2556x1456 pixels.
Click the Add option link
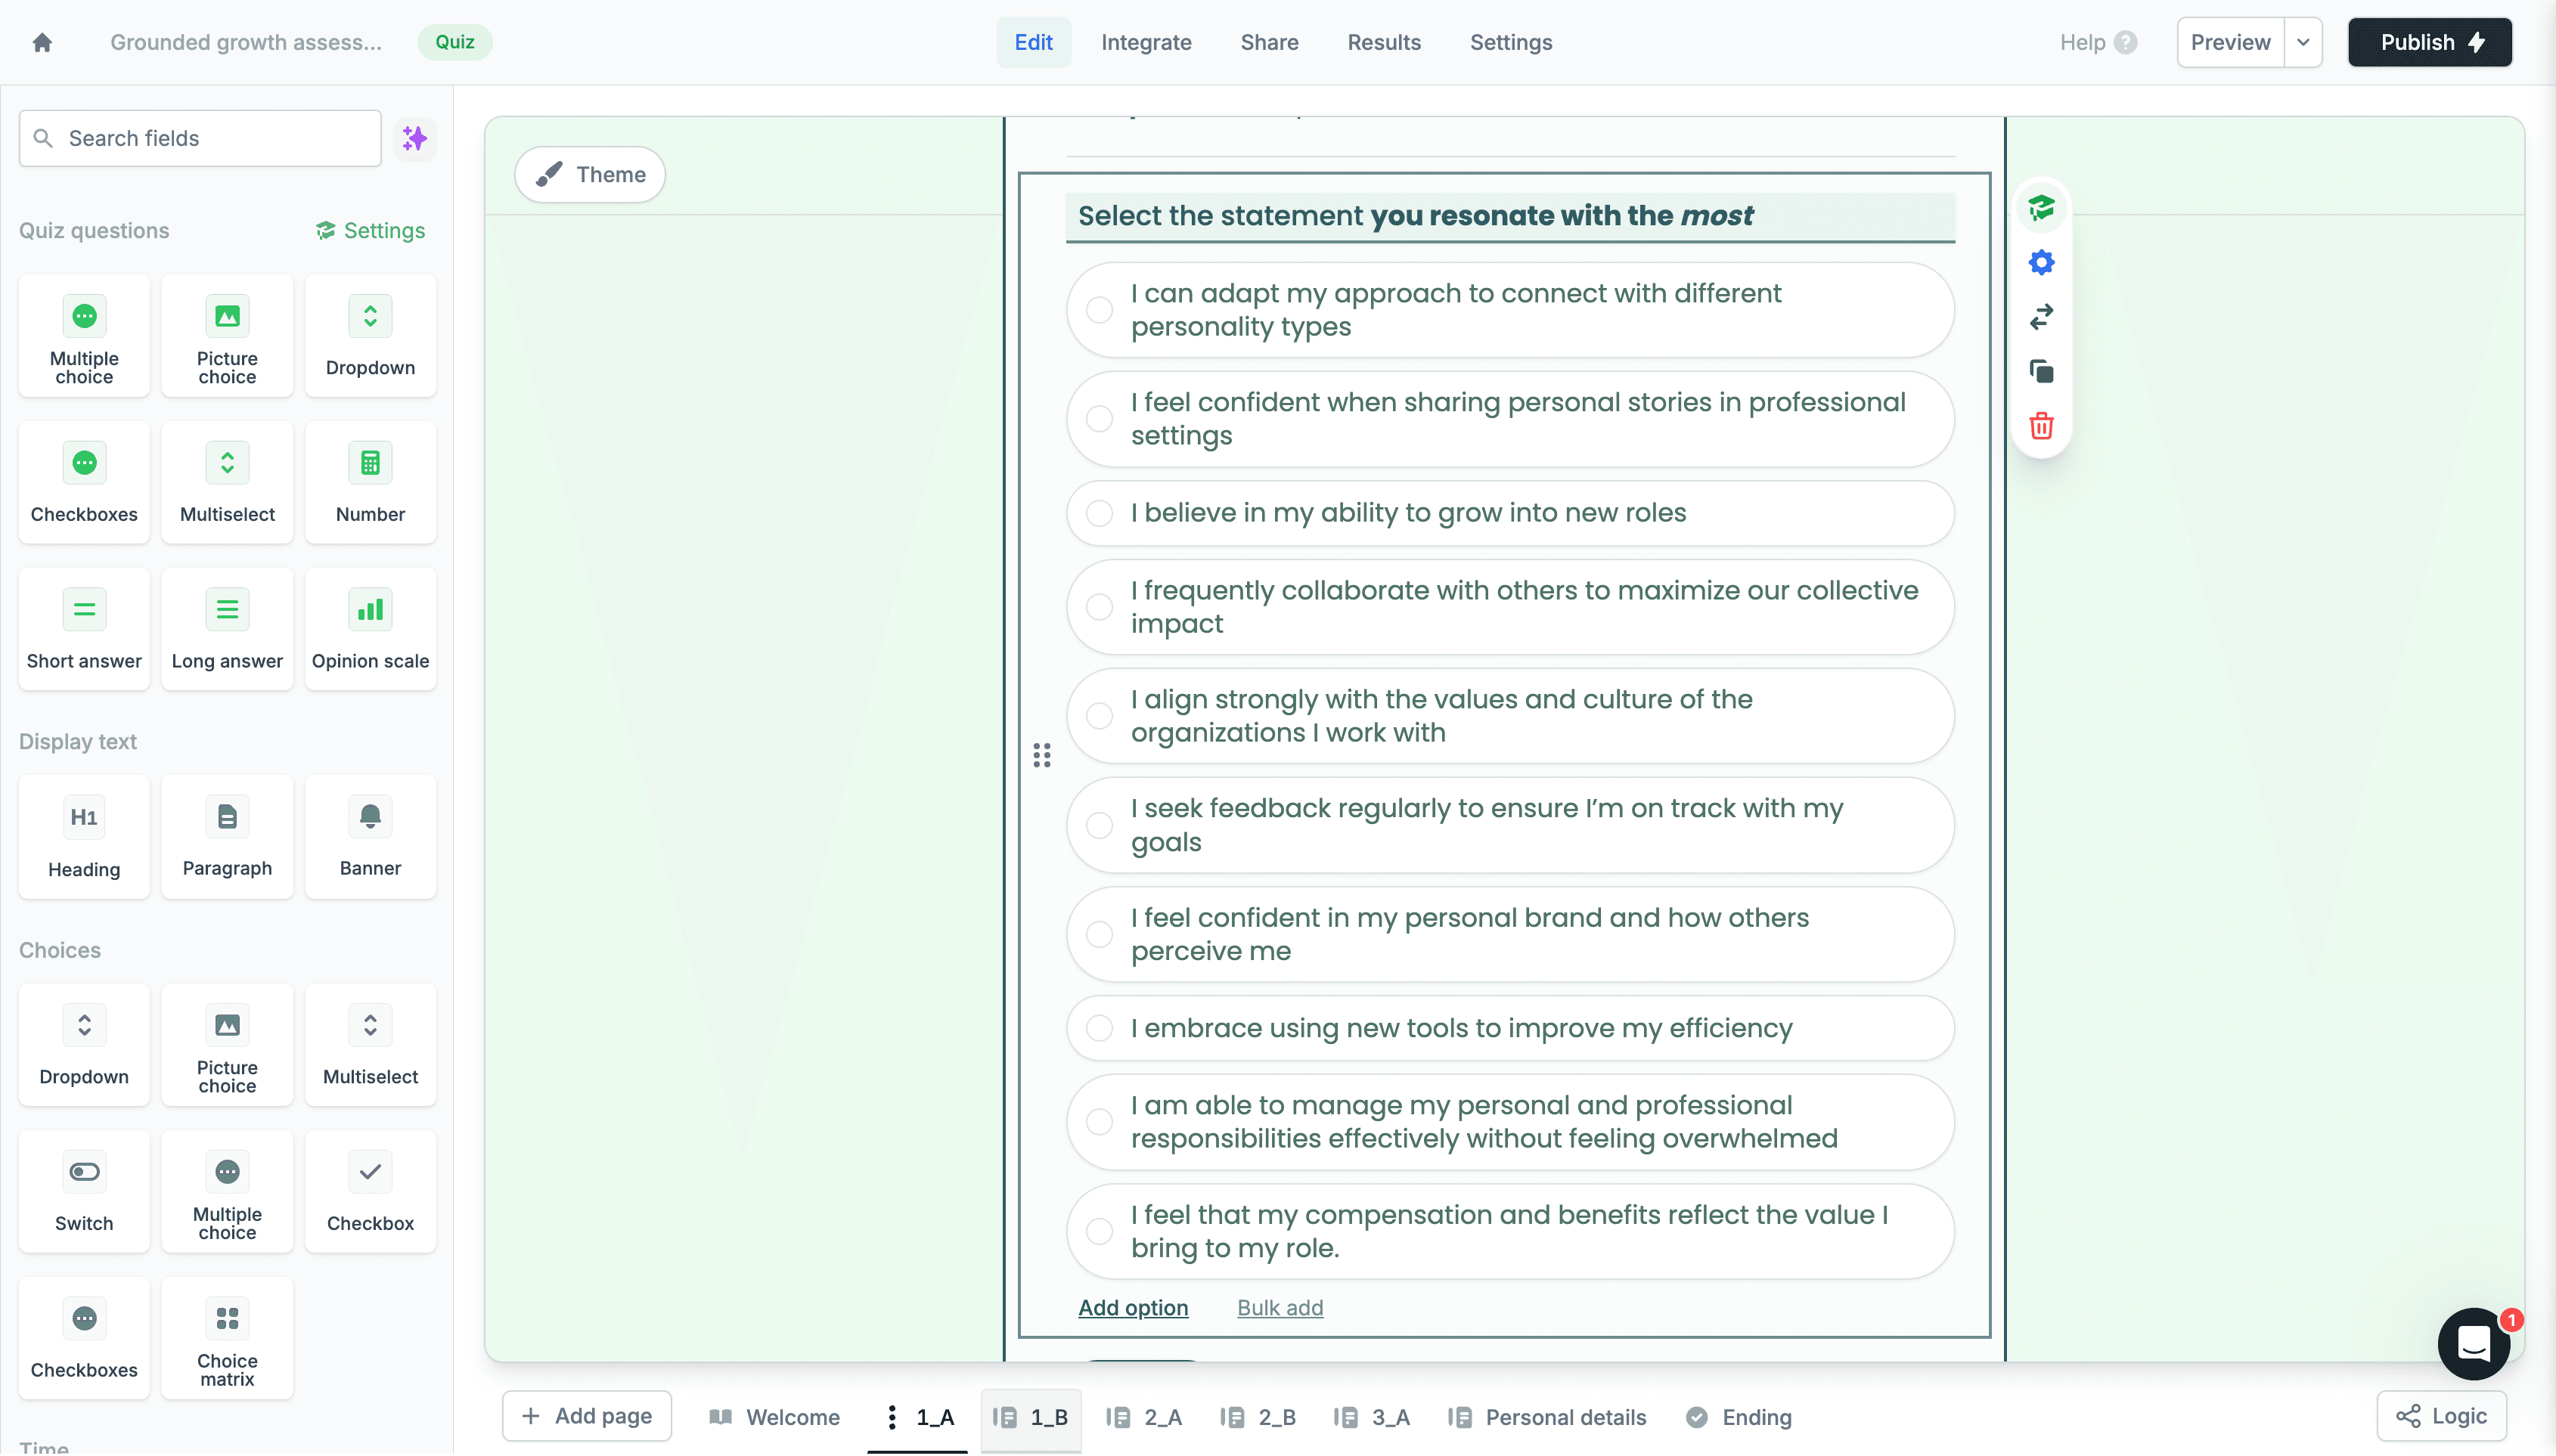click(1133, 1308)
